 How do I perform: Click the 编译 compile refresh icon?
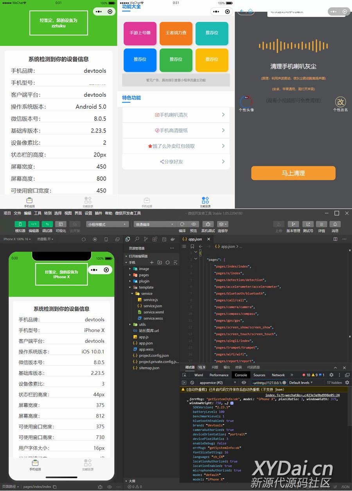[x=182, y=224]
